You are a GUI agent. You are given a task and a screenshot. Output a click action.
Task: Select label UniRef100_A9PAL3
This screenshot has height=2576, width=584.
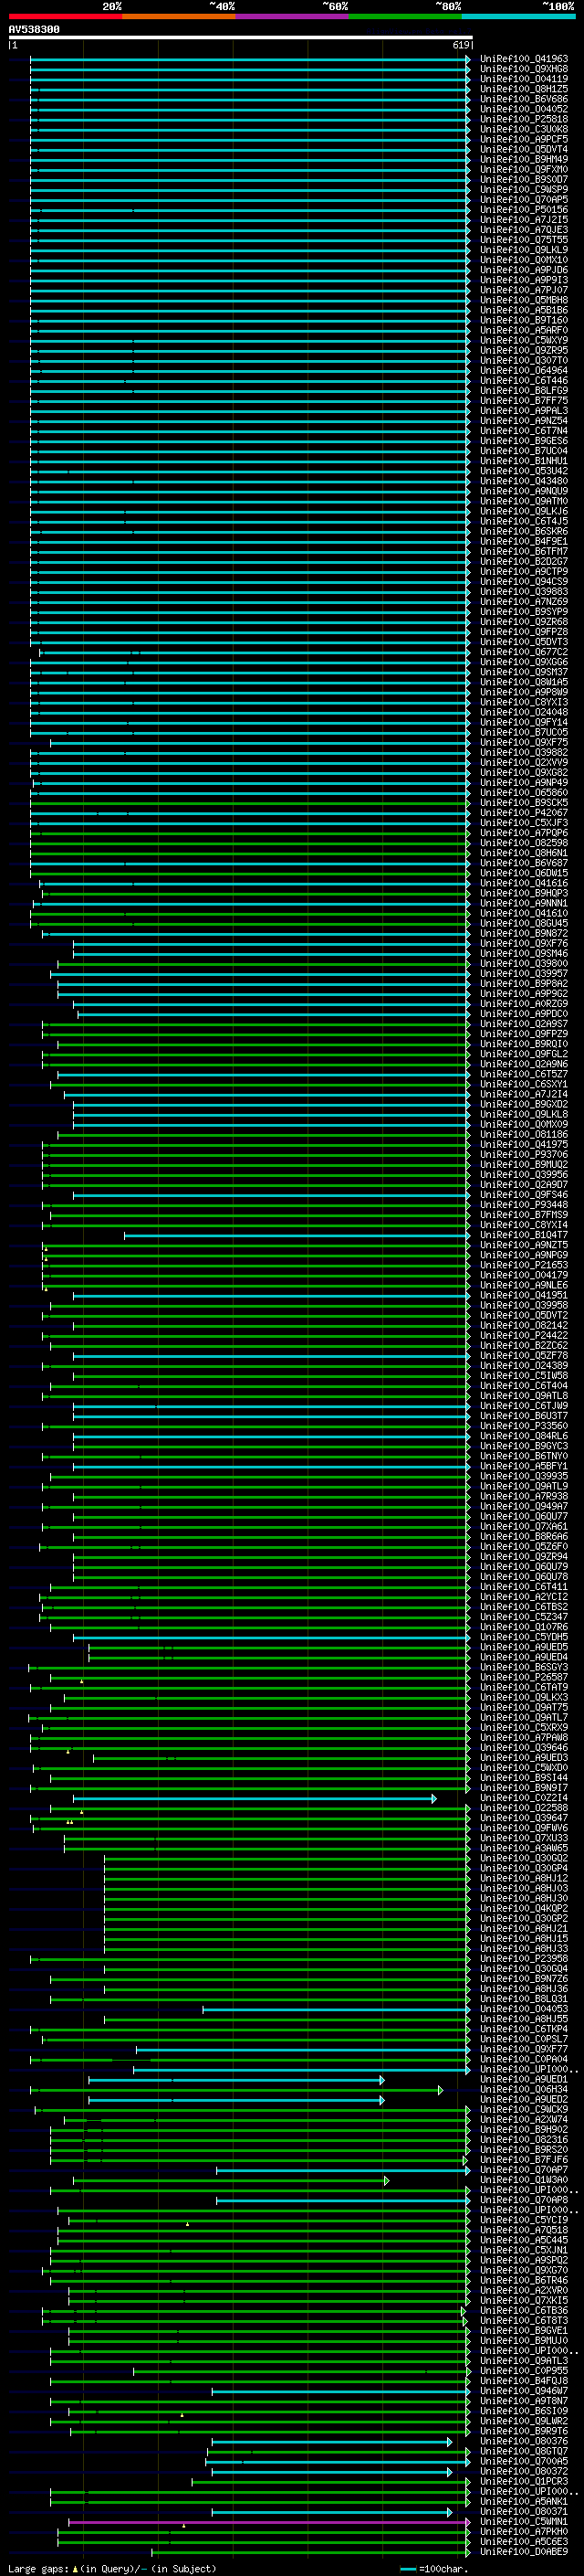[524, 411]
